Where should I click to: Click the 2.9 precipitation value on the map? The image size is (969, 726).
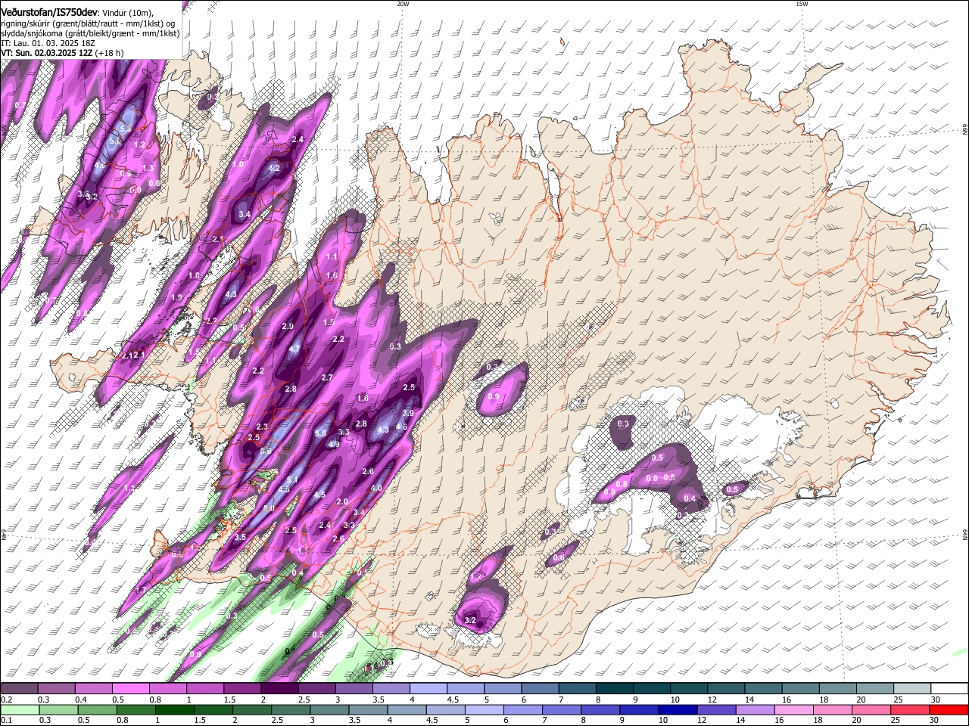click(288, 326)
